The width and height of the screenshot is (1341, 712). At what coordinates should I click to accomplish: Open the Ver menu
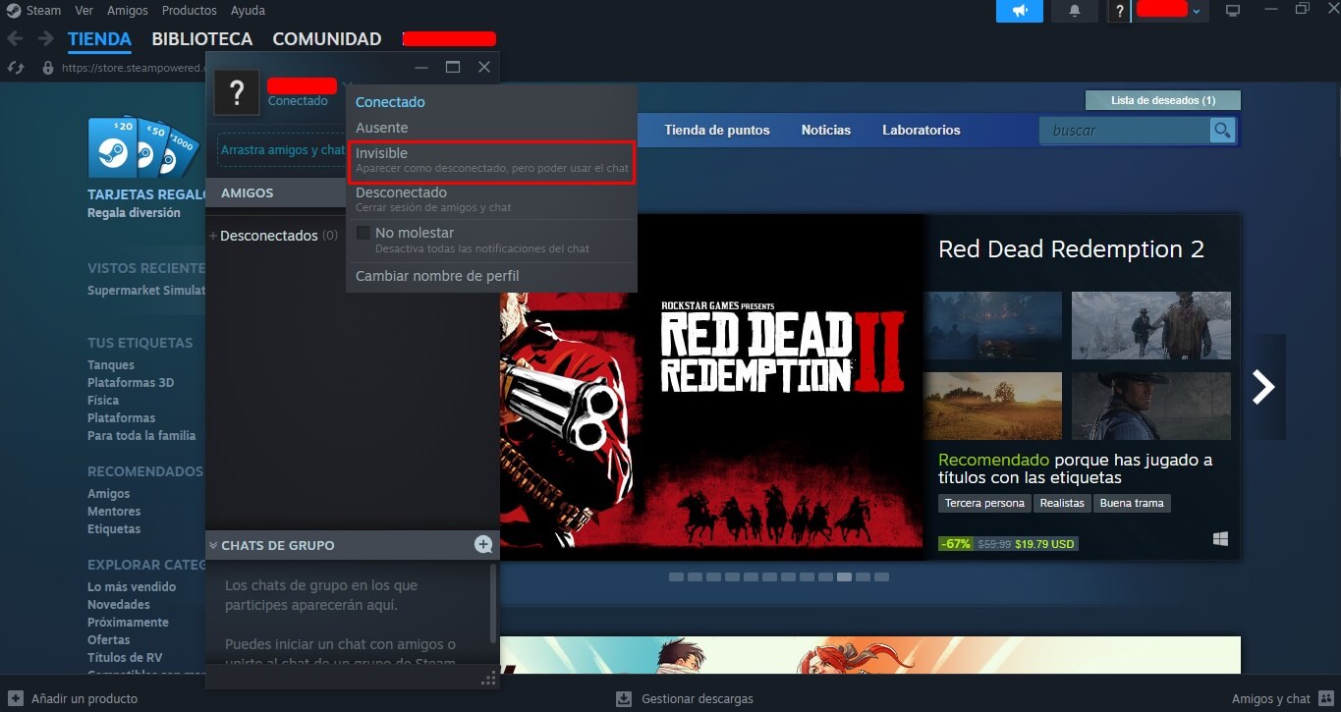pyautogui.click(x=84, y=11)
